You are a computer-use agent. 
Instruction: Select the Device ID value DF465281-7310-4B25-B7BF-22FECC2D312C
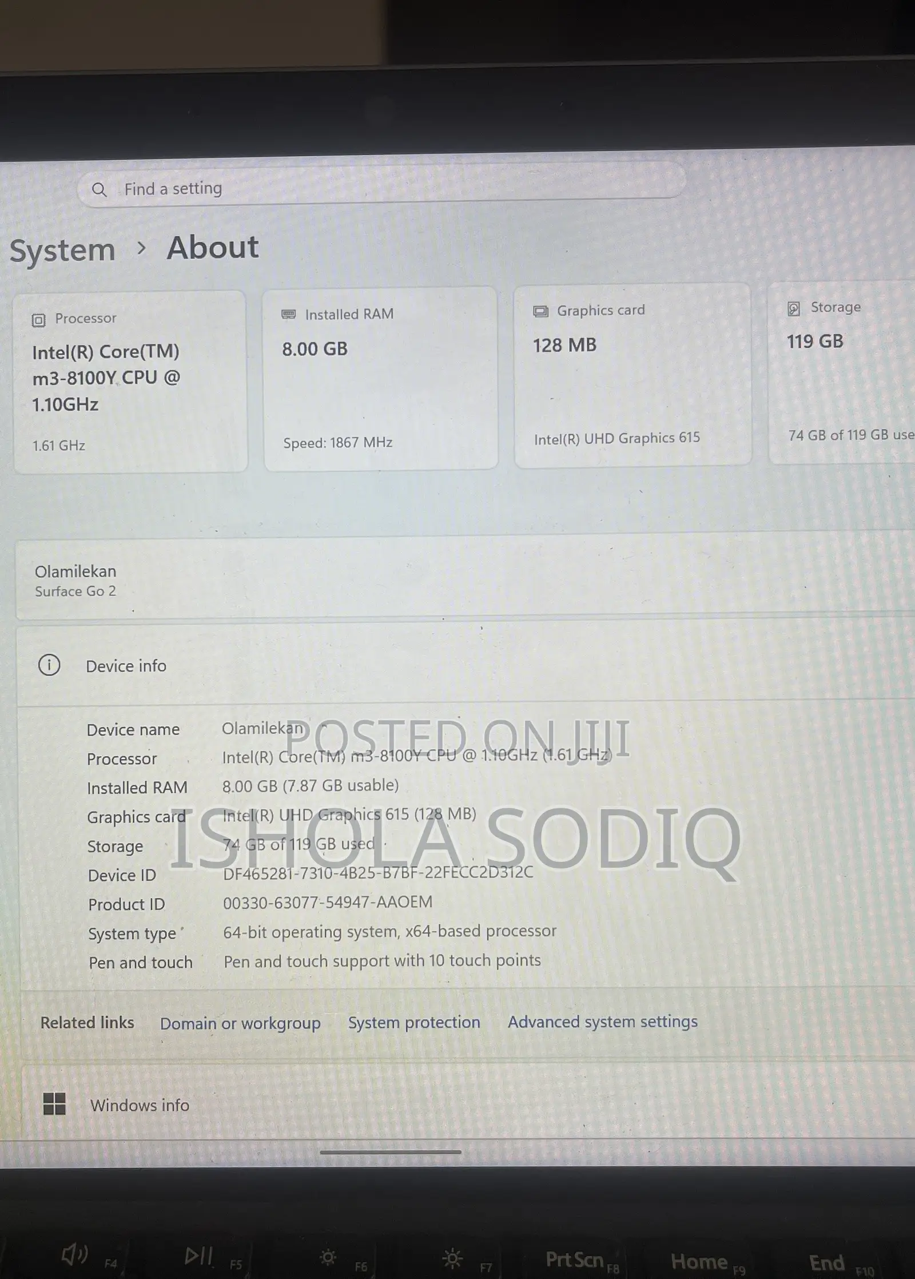pyautogui.click(x=378, y=872)
